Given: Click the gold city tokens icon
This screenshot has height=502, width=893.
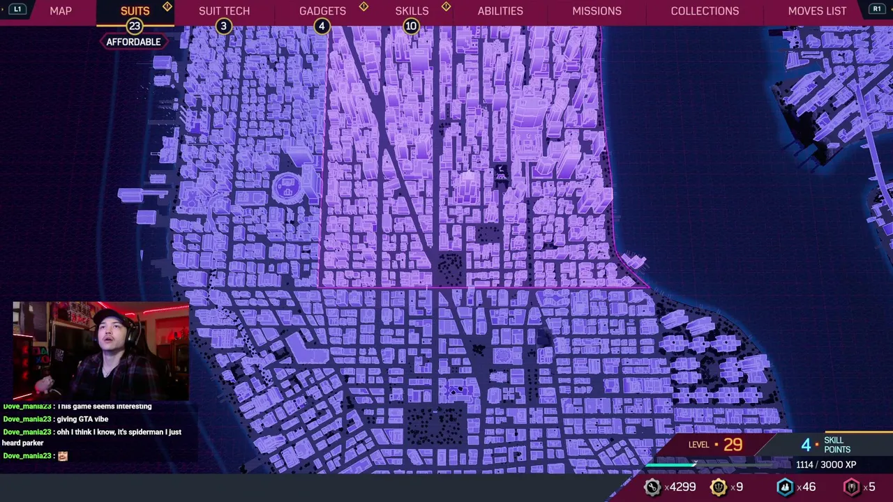Looking at the screenshot, I should coord(718,487).
